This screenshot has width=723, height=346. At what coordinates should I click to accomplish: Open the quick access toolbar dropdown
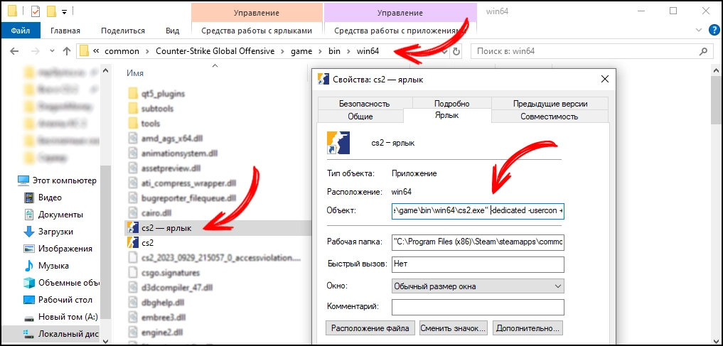coord(64,11)
